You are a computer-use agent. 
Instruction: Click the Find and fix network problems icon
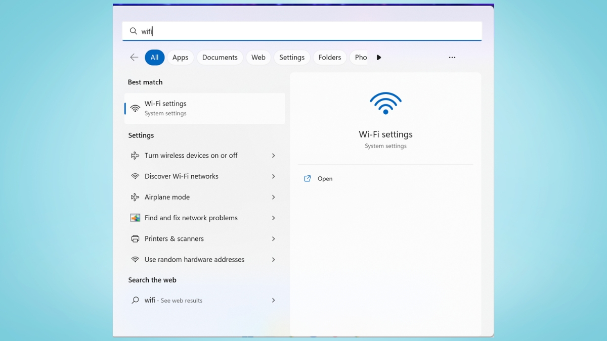(x=135, y=218)
